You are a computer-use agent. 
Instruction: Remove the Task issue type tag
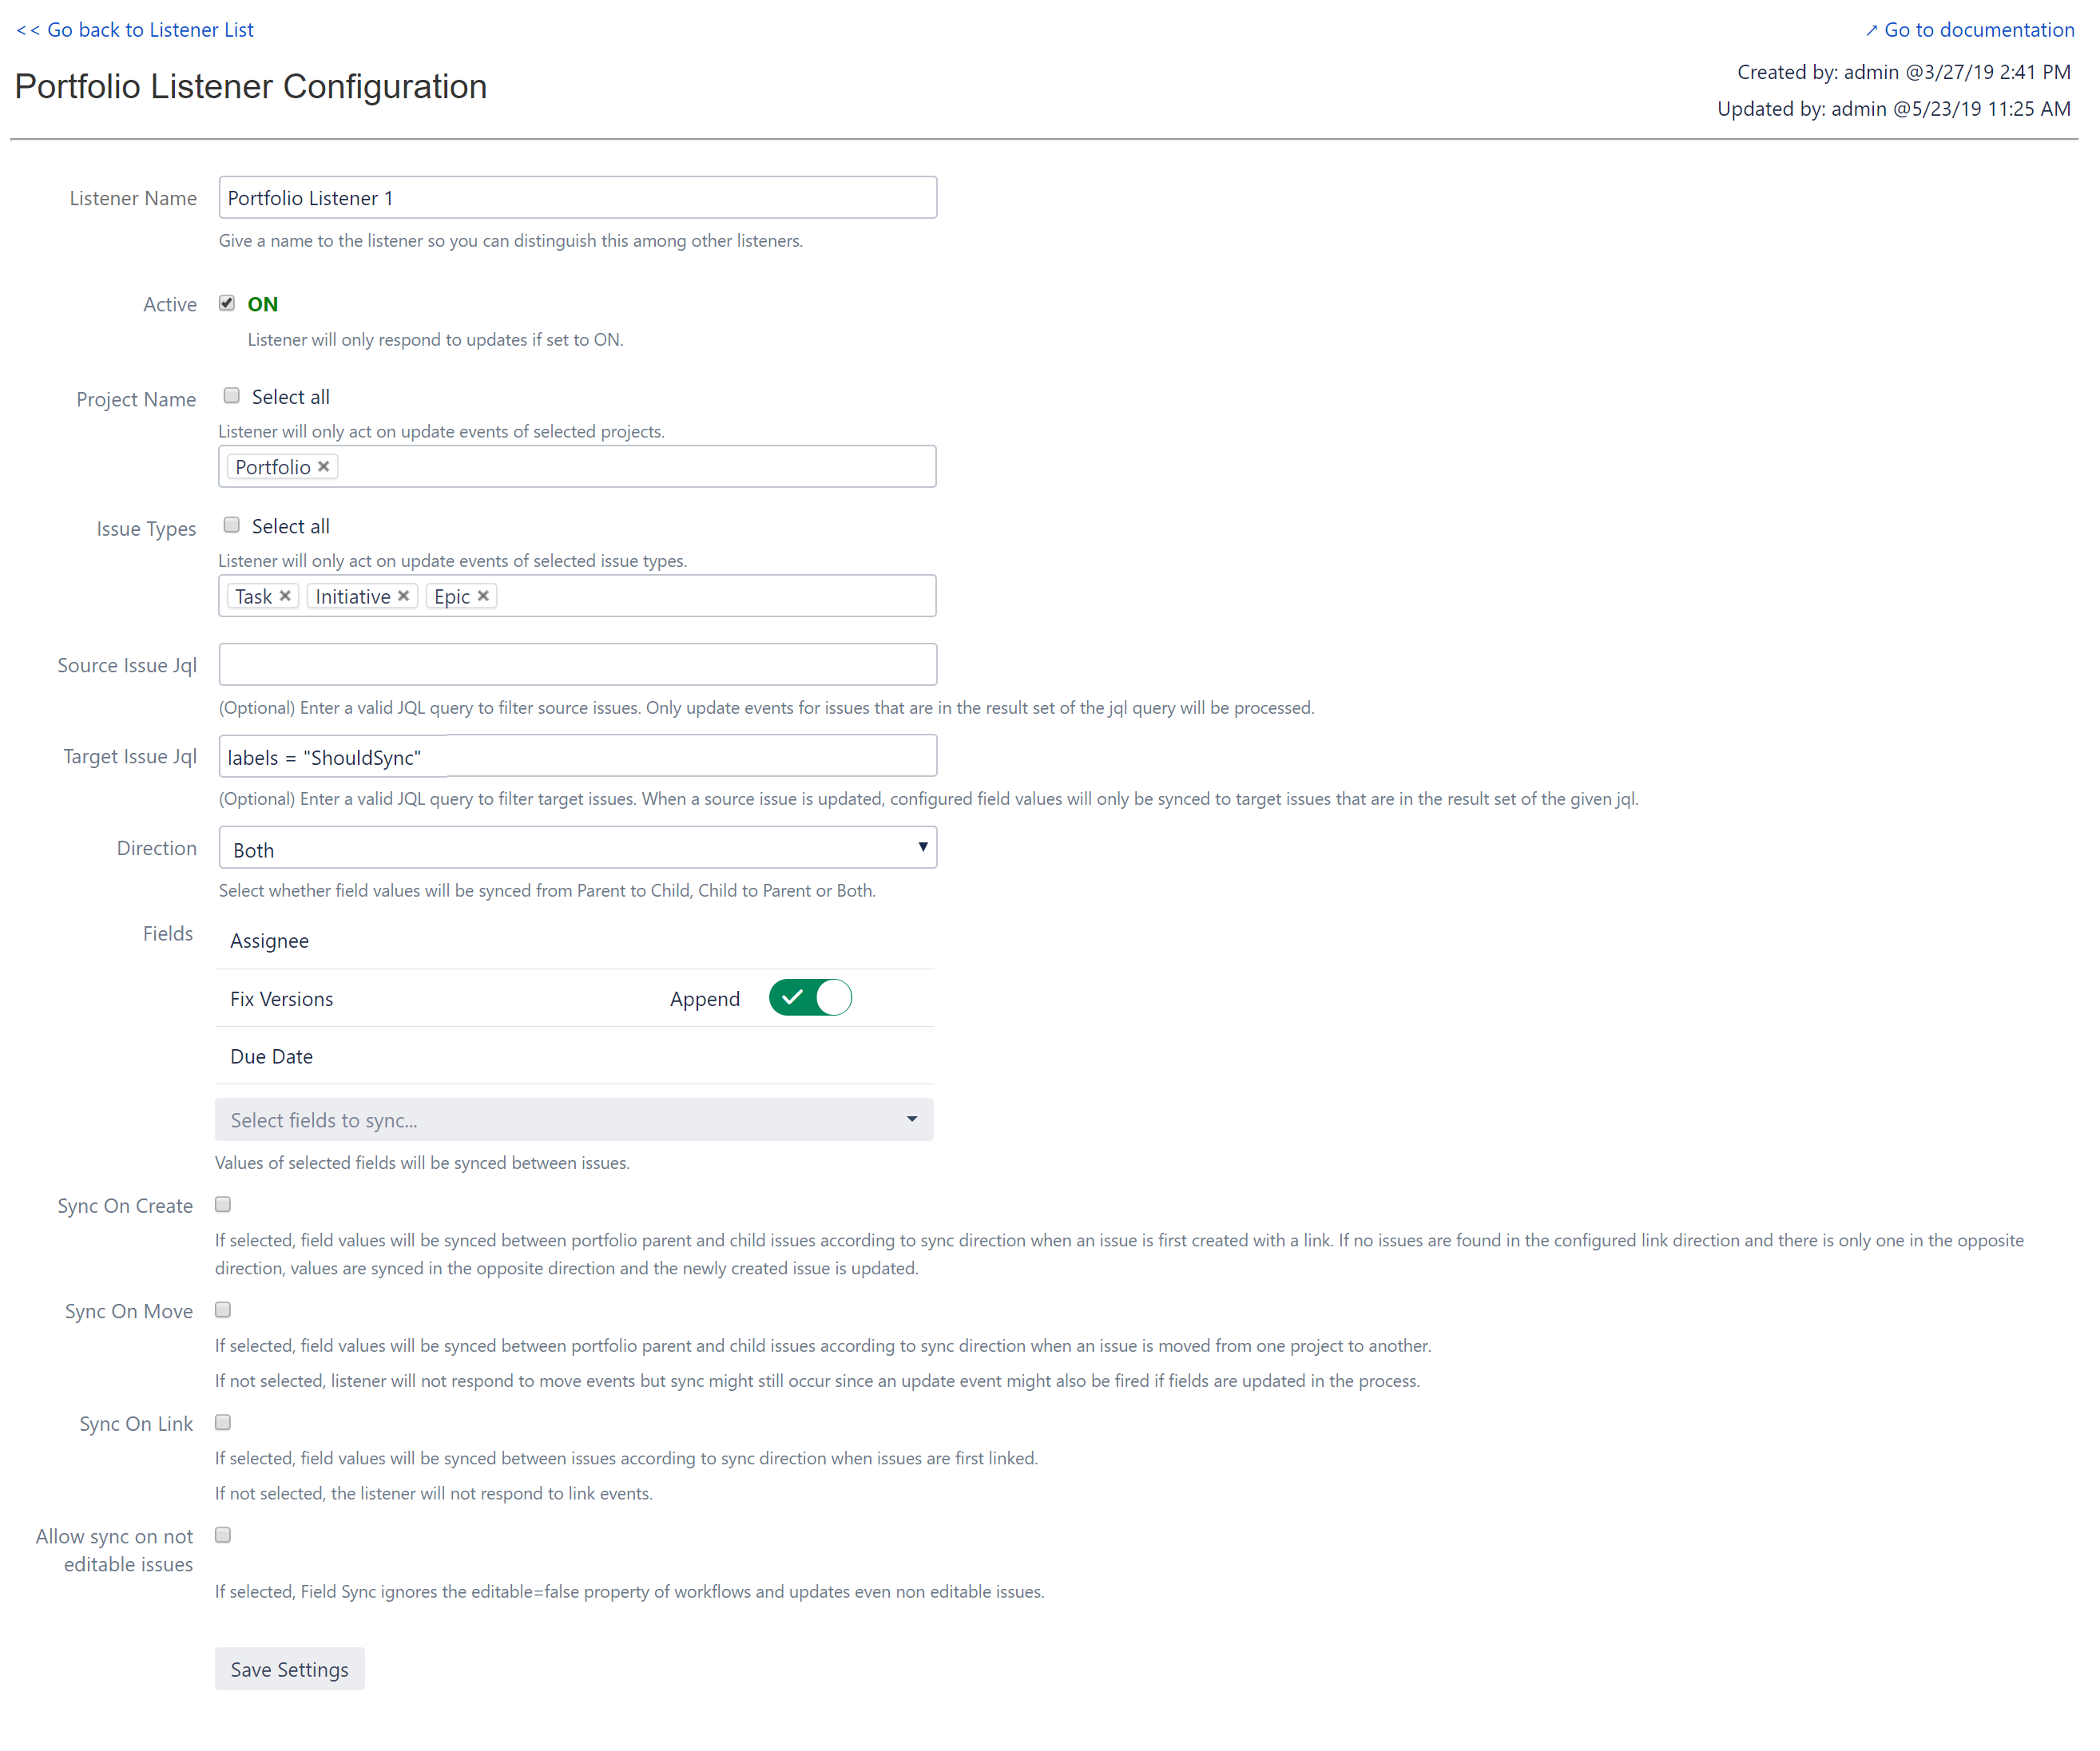click(285, 595)
